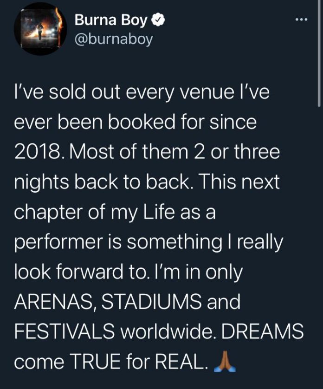
Task: Open the three-dot more options menu
Action: pyautogui.click(x=301, y=20)
